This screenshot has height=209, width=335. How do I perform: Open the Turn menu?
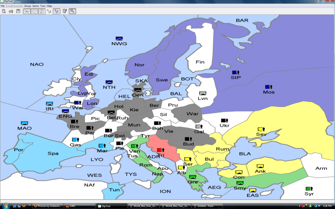pos(42,6)
